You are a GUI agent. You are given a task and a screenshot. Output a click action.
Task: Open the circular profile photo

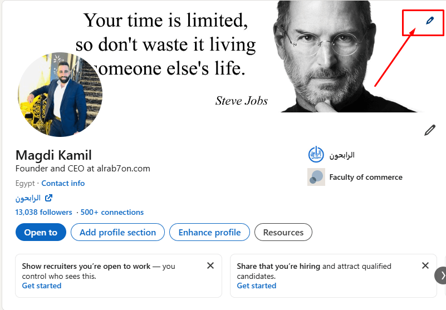[x=60, y=95]
